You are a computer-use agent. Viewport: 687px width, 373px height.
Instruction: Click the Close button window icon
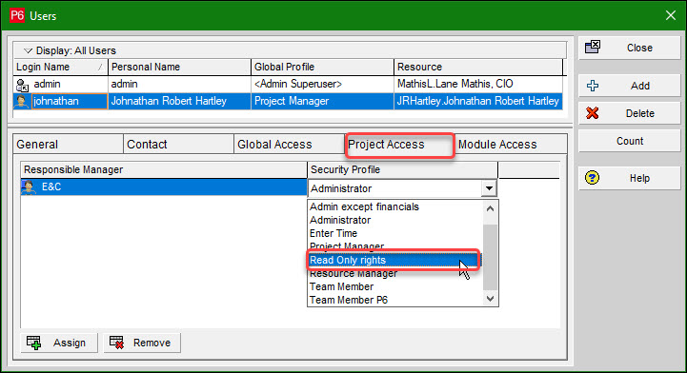coord(593,48)
